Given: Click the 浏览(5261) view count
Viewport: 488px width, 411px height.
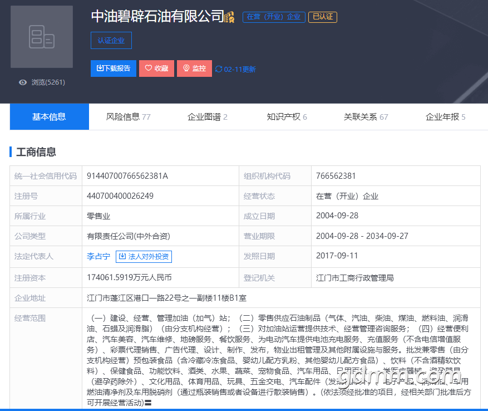Looking at the screenshot, I should pyautogui.click(x=48, y=82).
